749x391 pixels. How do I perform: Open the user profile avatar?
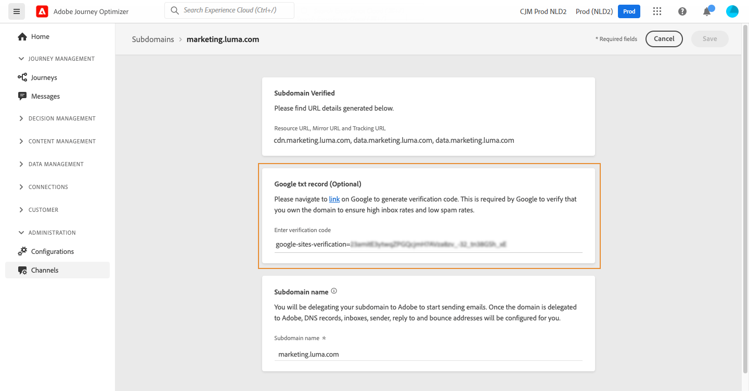pos(732,11)
